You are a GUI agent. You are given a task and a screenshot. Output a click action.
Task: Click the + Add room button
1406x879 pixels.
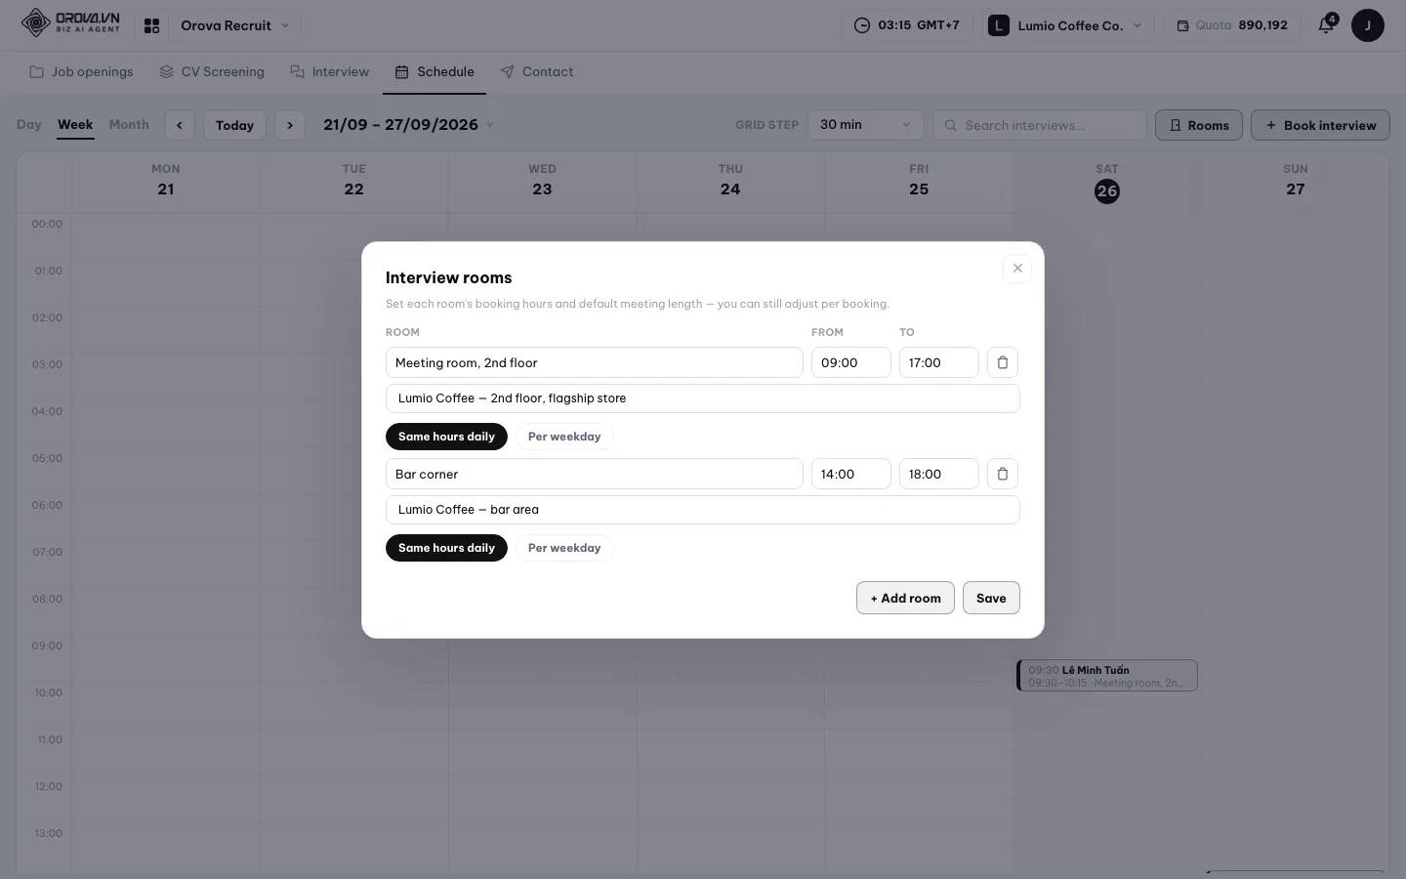coord(905,599)
